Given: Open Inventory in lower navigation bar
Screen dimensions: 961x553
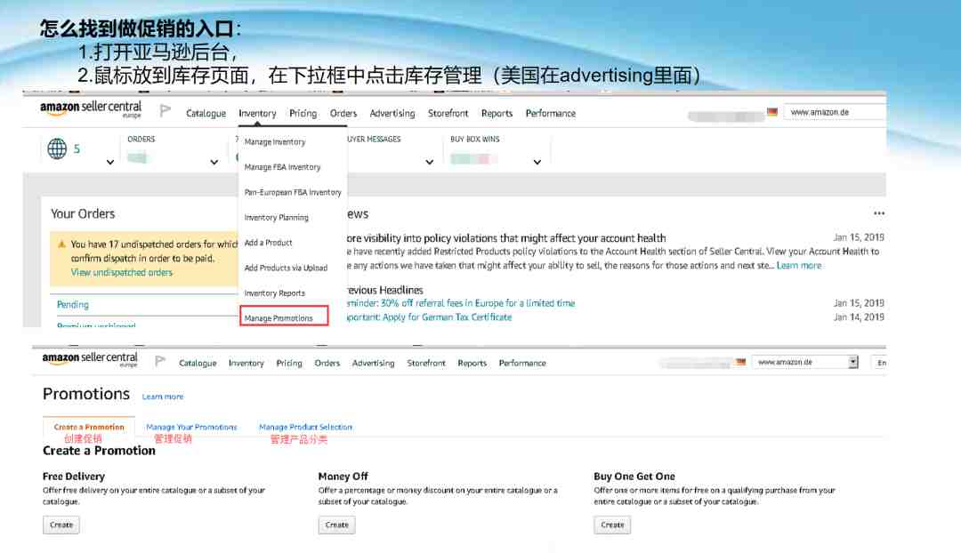Looking at the screenshot, I should (x=246, y=363).
